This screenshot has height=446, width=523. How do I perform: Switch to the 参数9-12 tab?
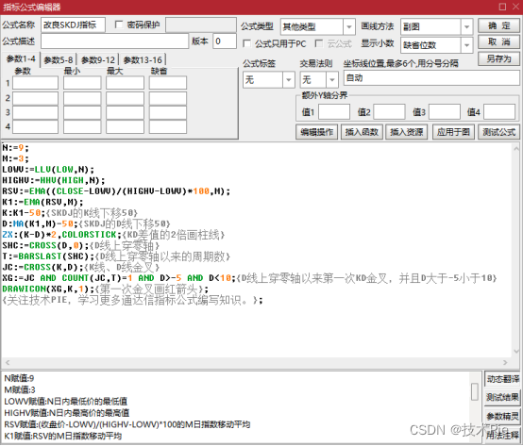click(x=98, y=60)
